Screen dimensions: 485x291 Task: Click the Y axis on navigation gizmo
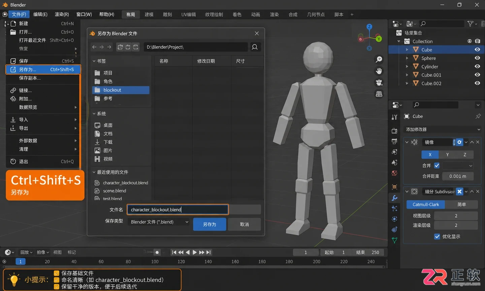[x=379, y=39]
